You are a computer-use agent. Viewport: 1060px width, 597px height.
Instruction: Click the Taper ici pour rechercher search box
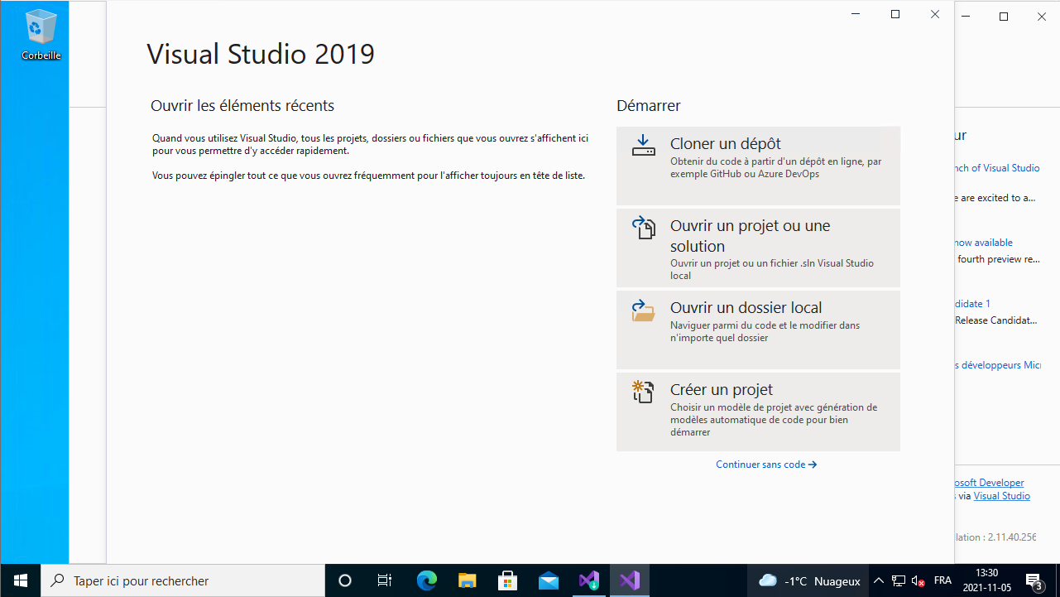[x=182, y=580]
